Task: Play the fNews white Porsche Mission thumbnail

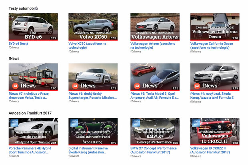Action: click(93, 77)
